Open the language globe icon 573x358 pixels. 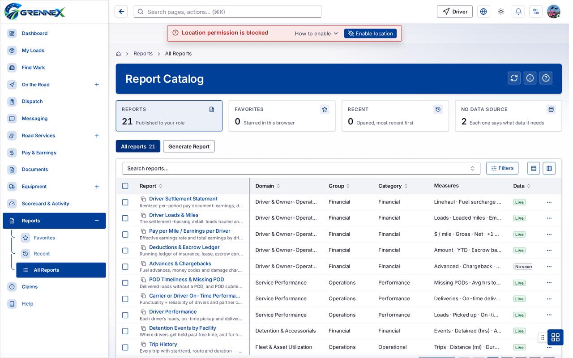[x=483, y=12]
